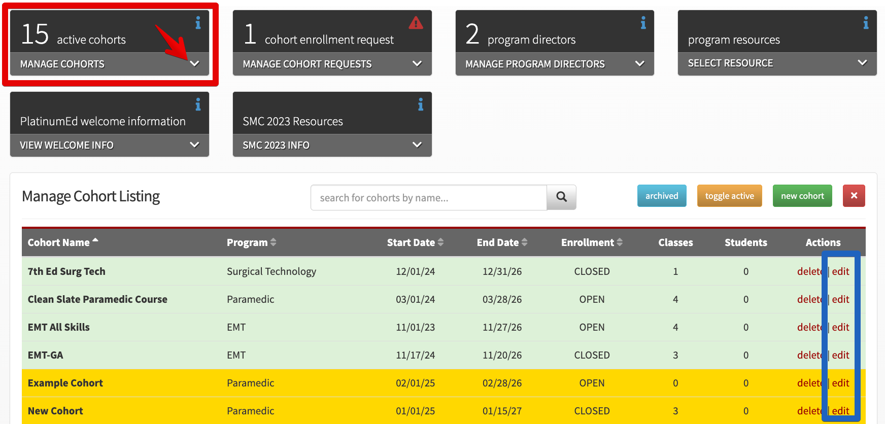Edit the EMT All Skills cohort
Image resolution: width=885 pixels, height=424 pixels.
coord(840,327)
